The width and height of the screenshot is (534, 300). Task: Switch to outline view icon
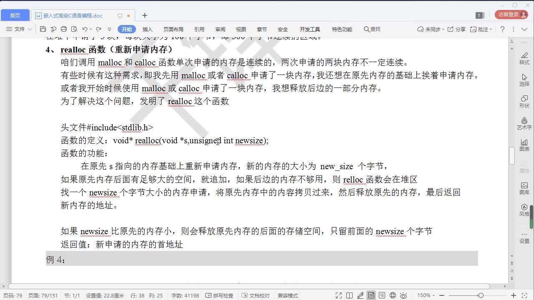point(382,295)
